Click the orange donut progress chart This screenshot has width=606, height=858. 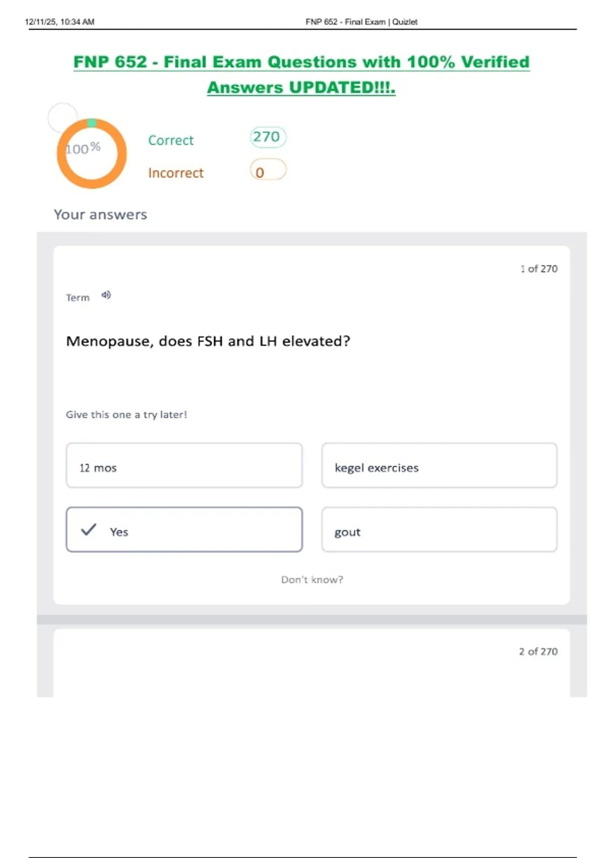tap(91, 153)
